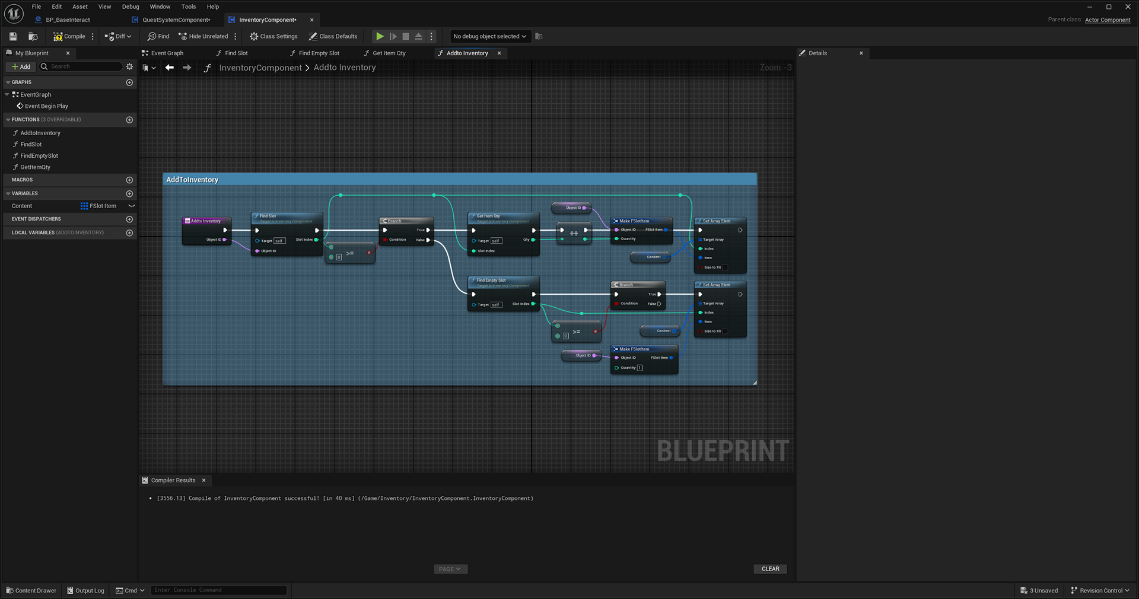Open the File menu

(x=36, y=7)
